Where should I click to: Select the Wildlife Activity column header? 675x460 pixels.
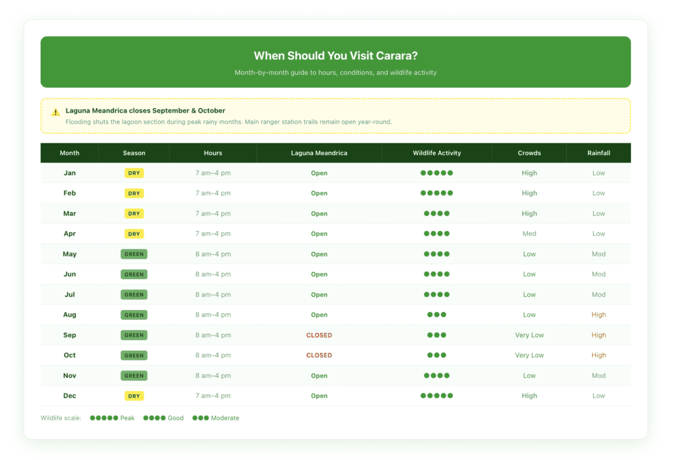436,153
